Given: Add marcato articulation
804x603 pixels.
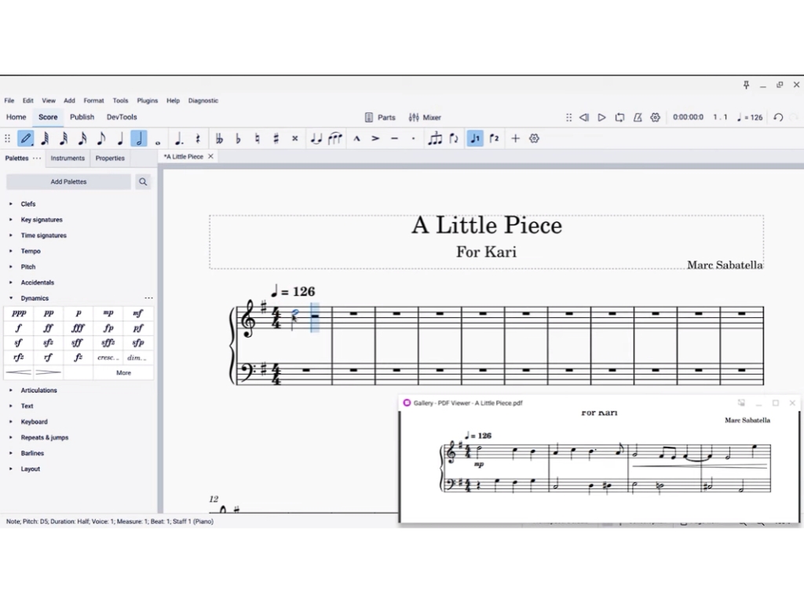Looking at the screenshot, I should point(357,138).
